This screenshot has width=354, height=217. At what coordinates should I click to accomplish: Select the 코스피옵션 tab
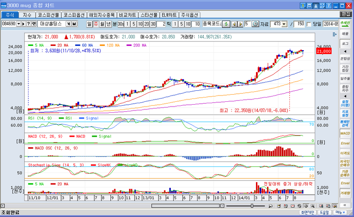pyautogui.click(x=74, y=15)
